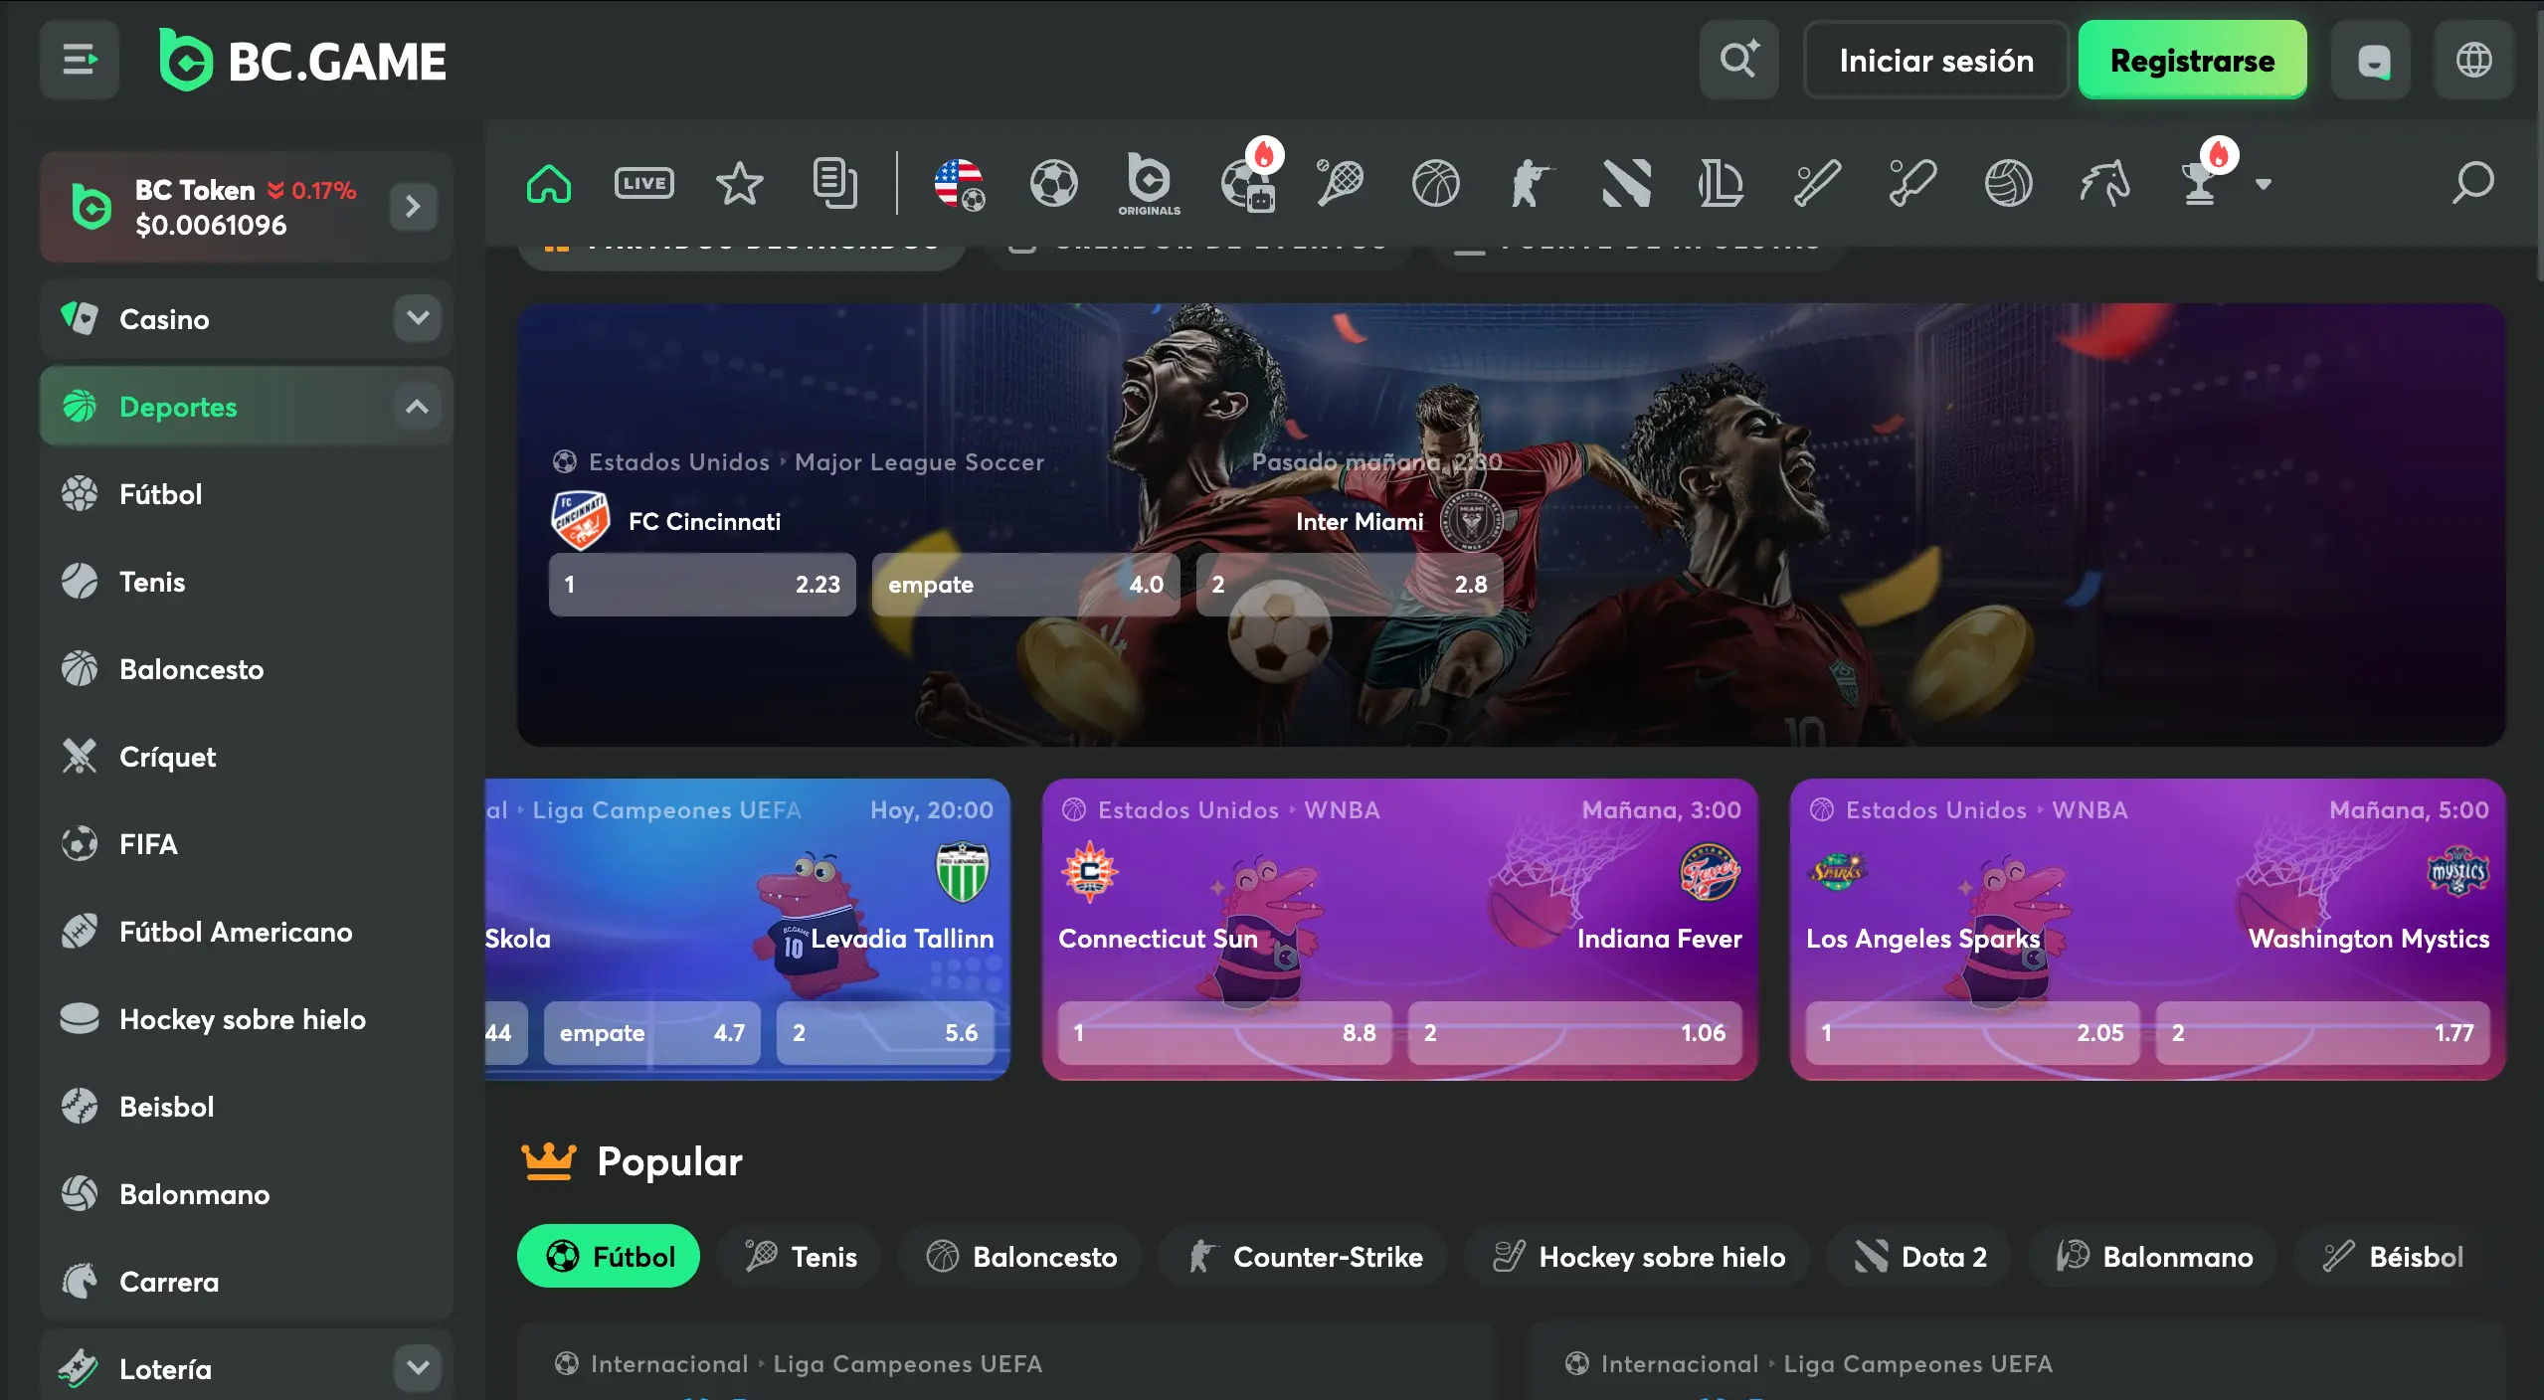Open Tenis in the sidebar
The width and height of the screenshot is (2544, 1400).
point(247,582)
